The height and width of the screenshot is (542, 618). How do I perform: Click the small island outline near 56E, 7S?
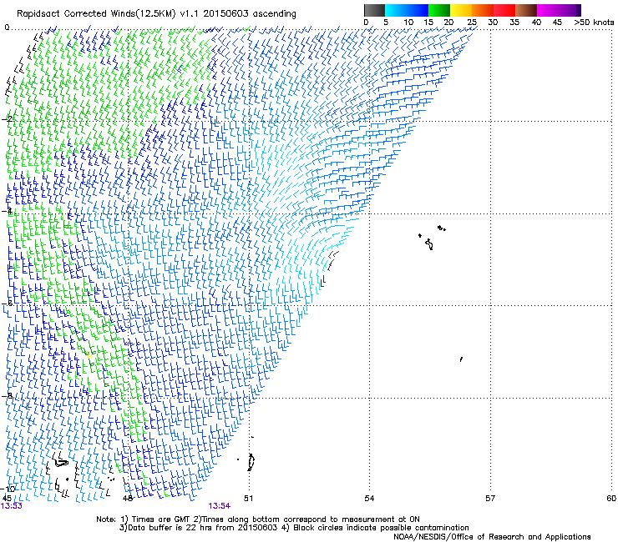pyautogui.click(x=461, y=359)
